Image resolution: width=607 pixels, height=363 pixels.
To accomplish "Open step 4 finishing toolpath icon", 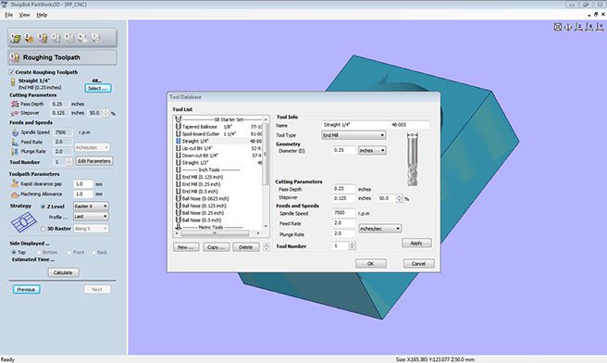I will 56,38.
